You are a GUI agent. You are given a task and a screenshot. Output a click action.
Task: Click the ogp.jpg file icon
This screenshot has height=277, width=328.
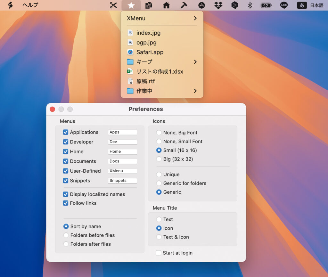click(130, 43)
